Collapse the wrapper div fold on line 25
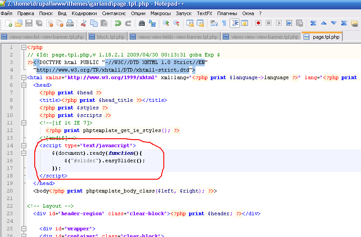This screenshot has height=237, width=361. click(24, 229)
